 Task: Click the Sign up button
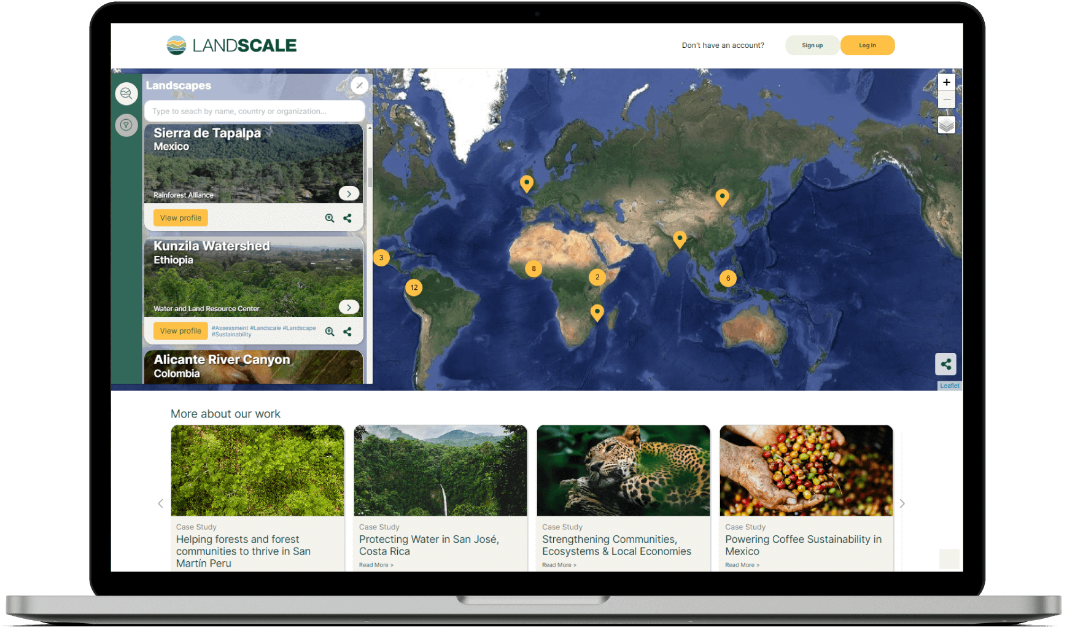click(x=812, y=45)
